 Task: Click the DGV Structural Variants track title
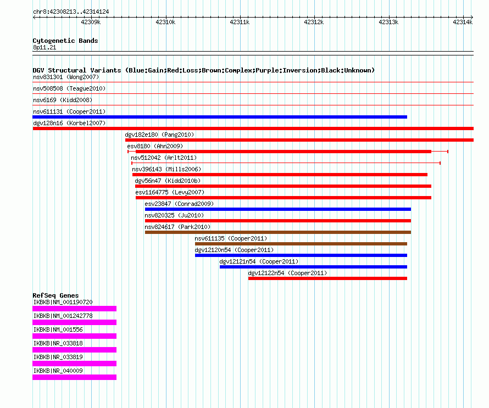click(204, 70)
